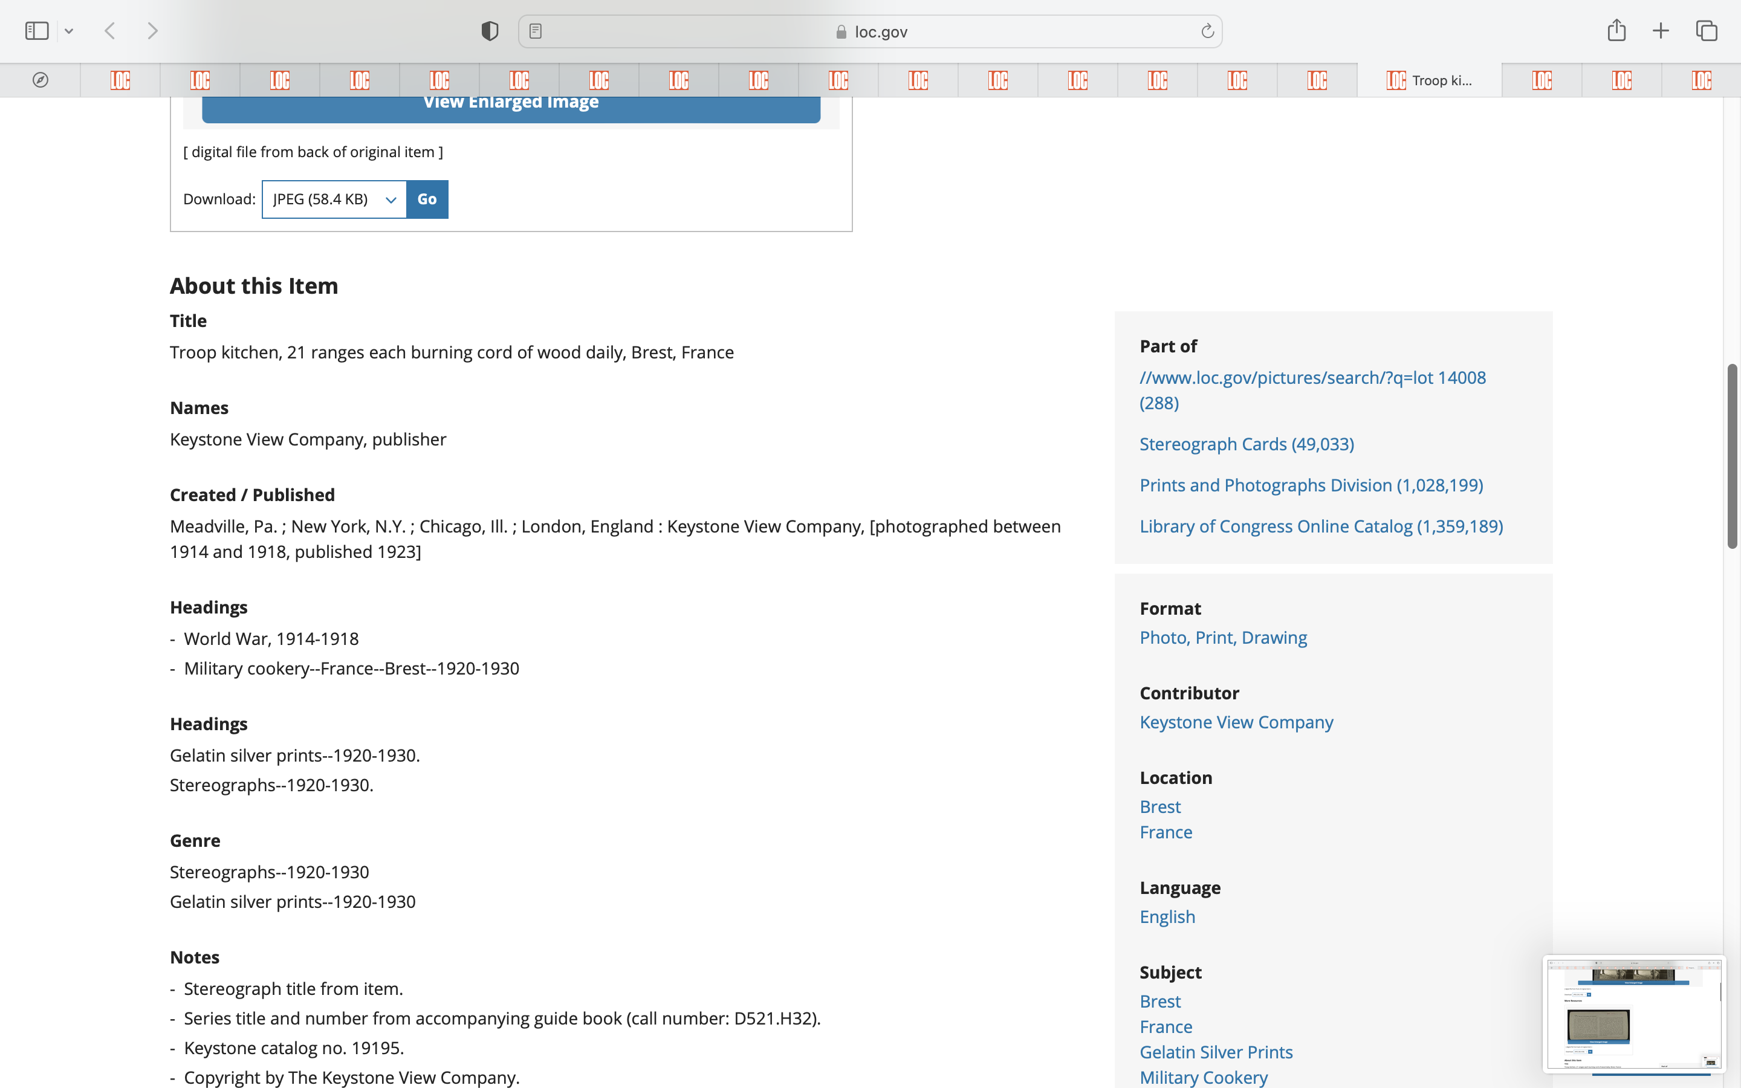Show the Reader view icon
Image resolution: width=1741 pixels, height=1088 pixels.
[535, 31]
